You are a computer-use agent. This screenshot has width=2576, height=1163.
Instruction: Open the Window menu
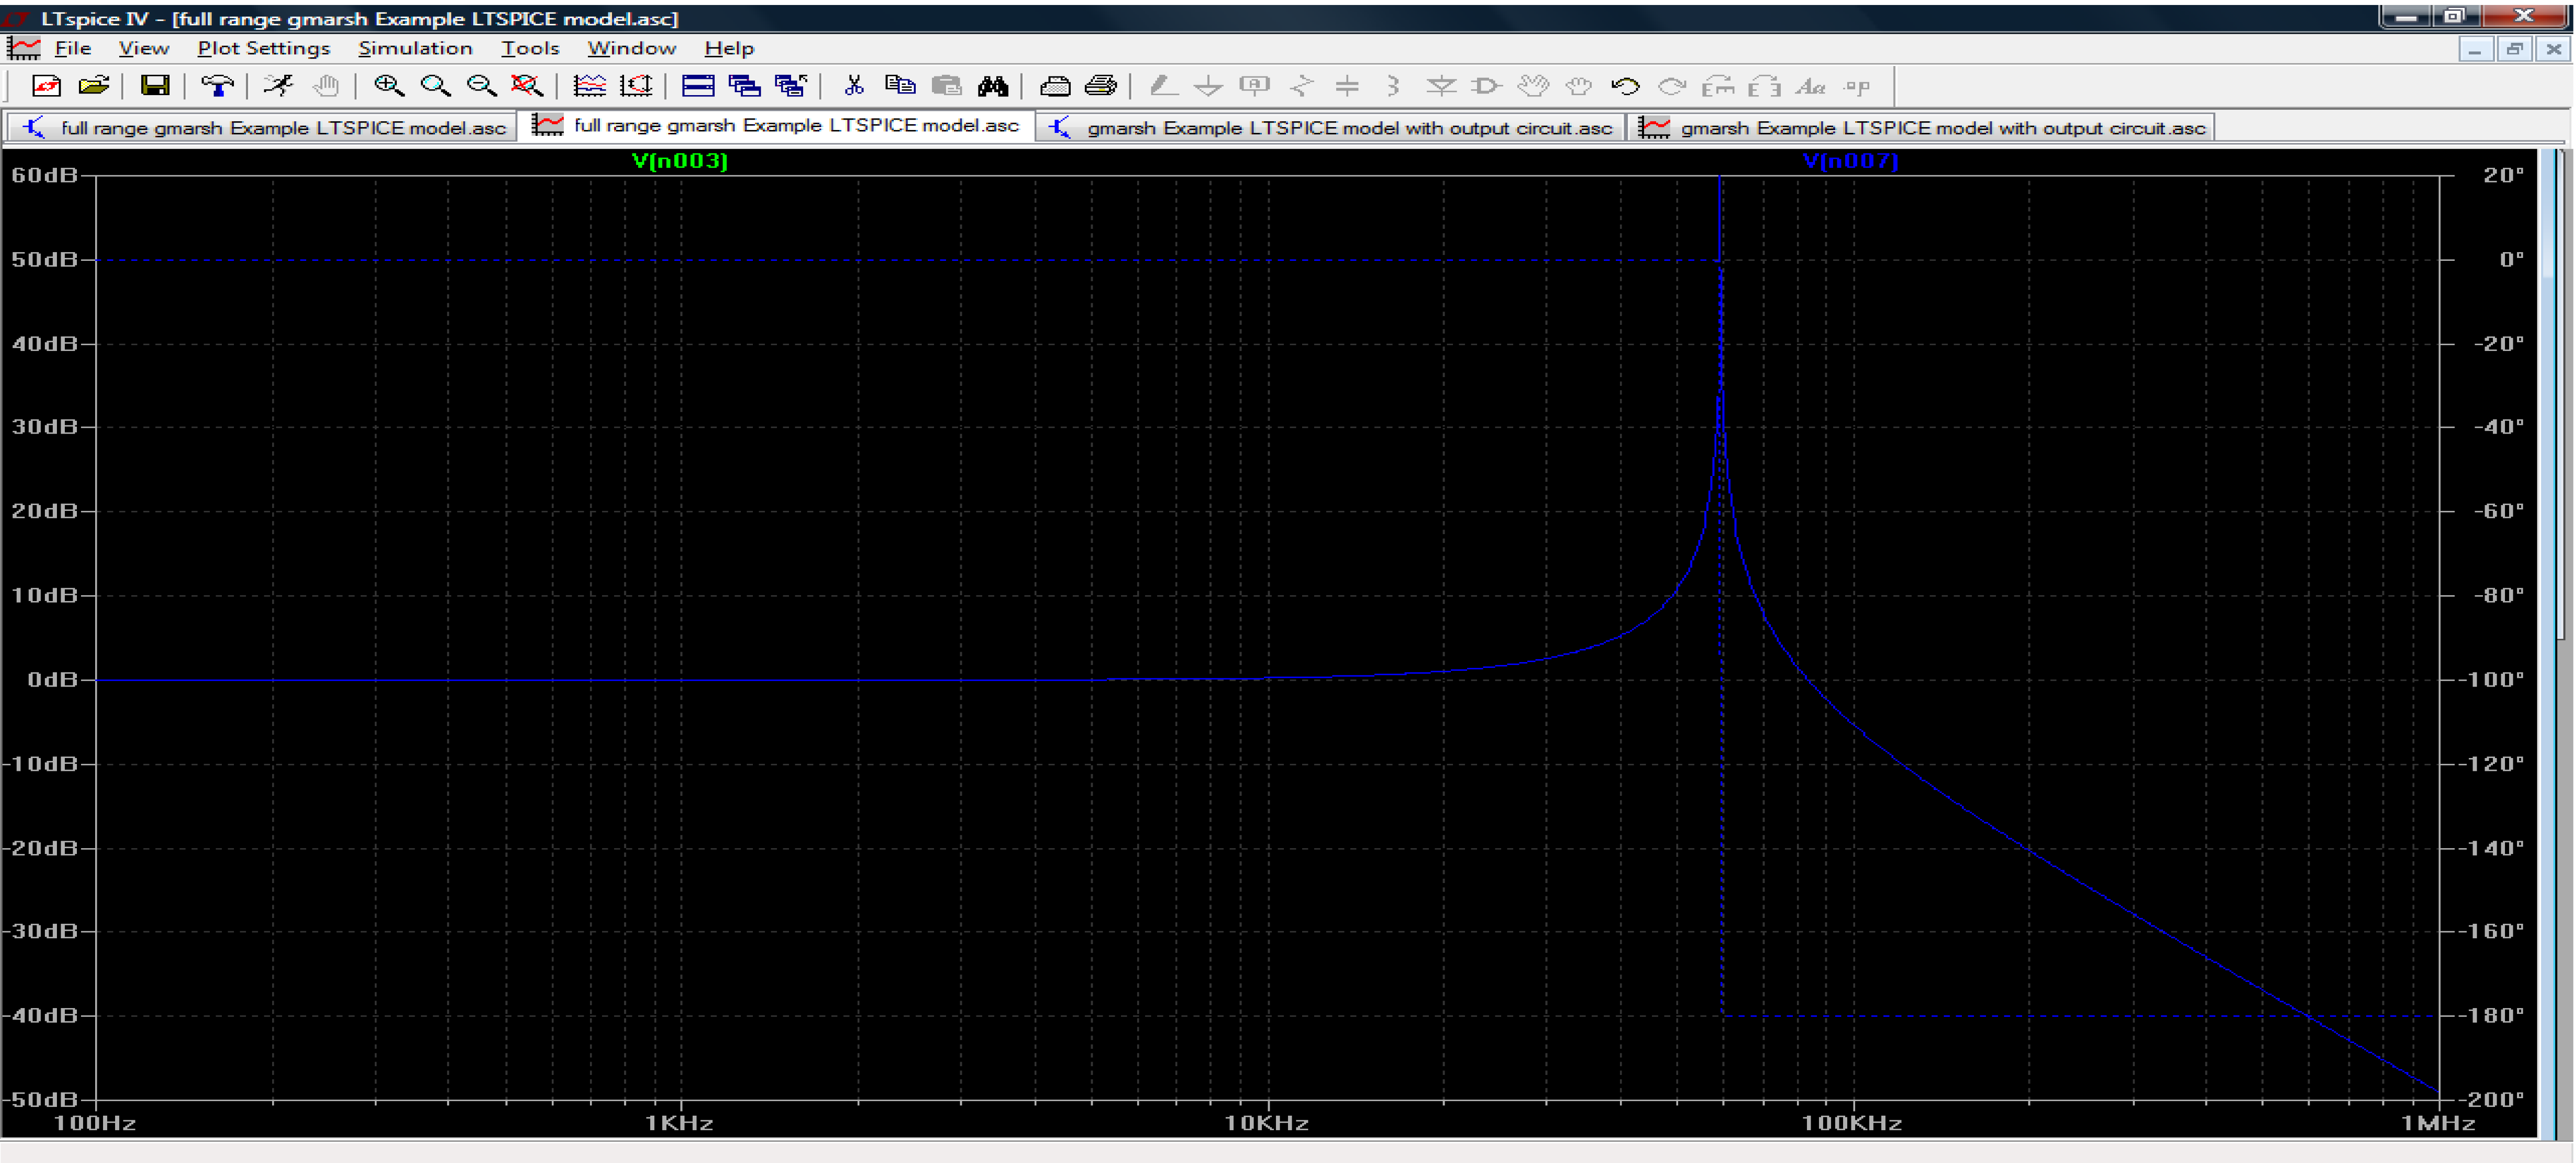(x=632, y=48)
